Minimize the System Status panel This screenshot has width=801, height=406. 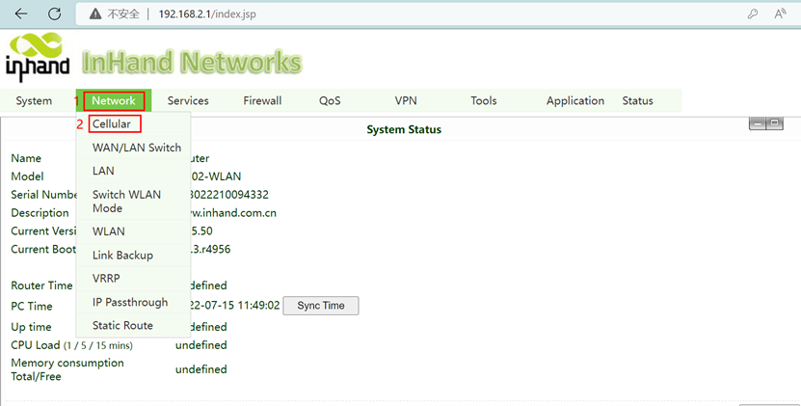pyautogui.click(x=758, y=123)
